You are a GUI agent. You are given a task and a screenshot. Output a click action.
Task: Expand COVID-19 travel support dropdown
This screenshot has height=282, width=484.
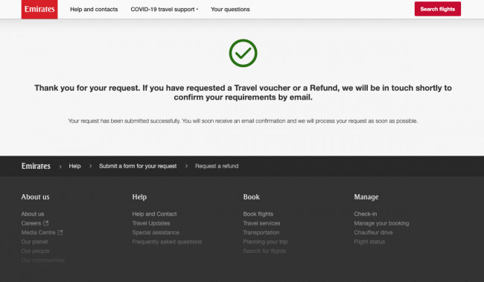(x=165, y=10)
